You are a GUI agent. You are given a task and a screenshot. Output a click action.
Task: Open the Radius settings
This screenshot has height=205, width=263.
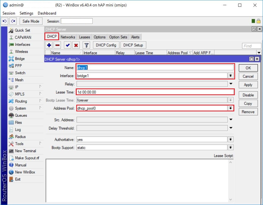(20, 137)
